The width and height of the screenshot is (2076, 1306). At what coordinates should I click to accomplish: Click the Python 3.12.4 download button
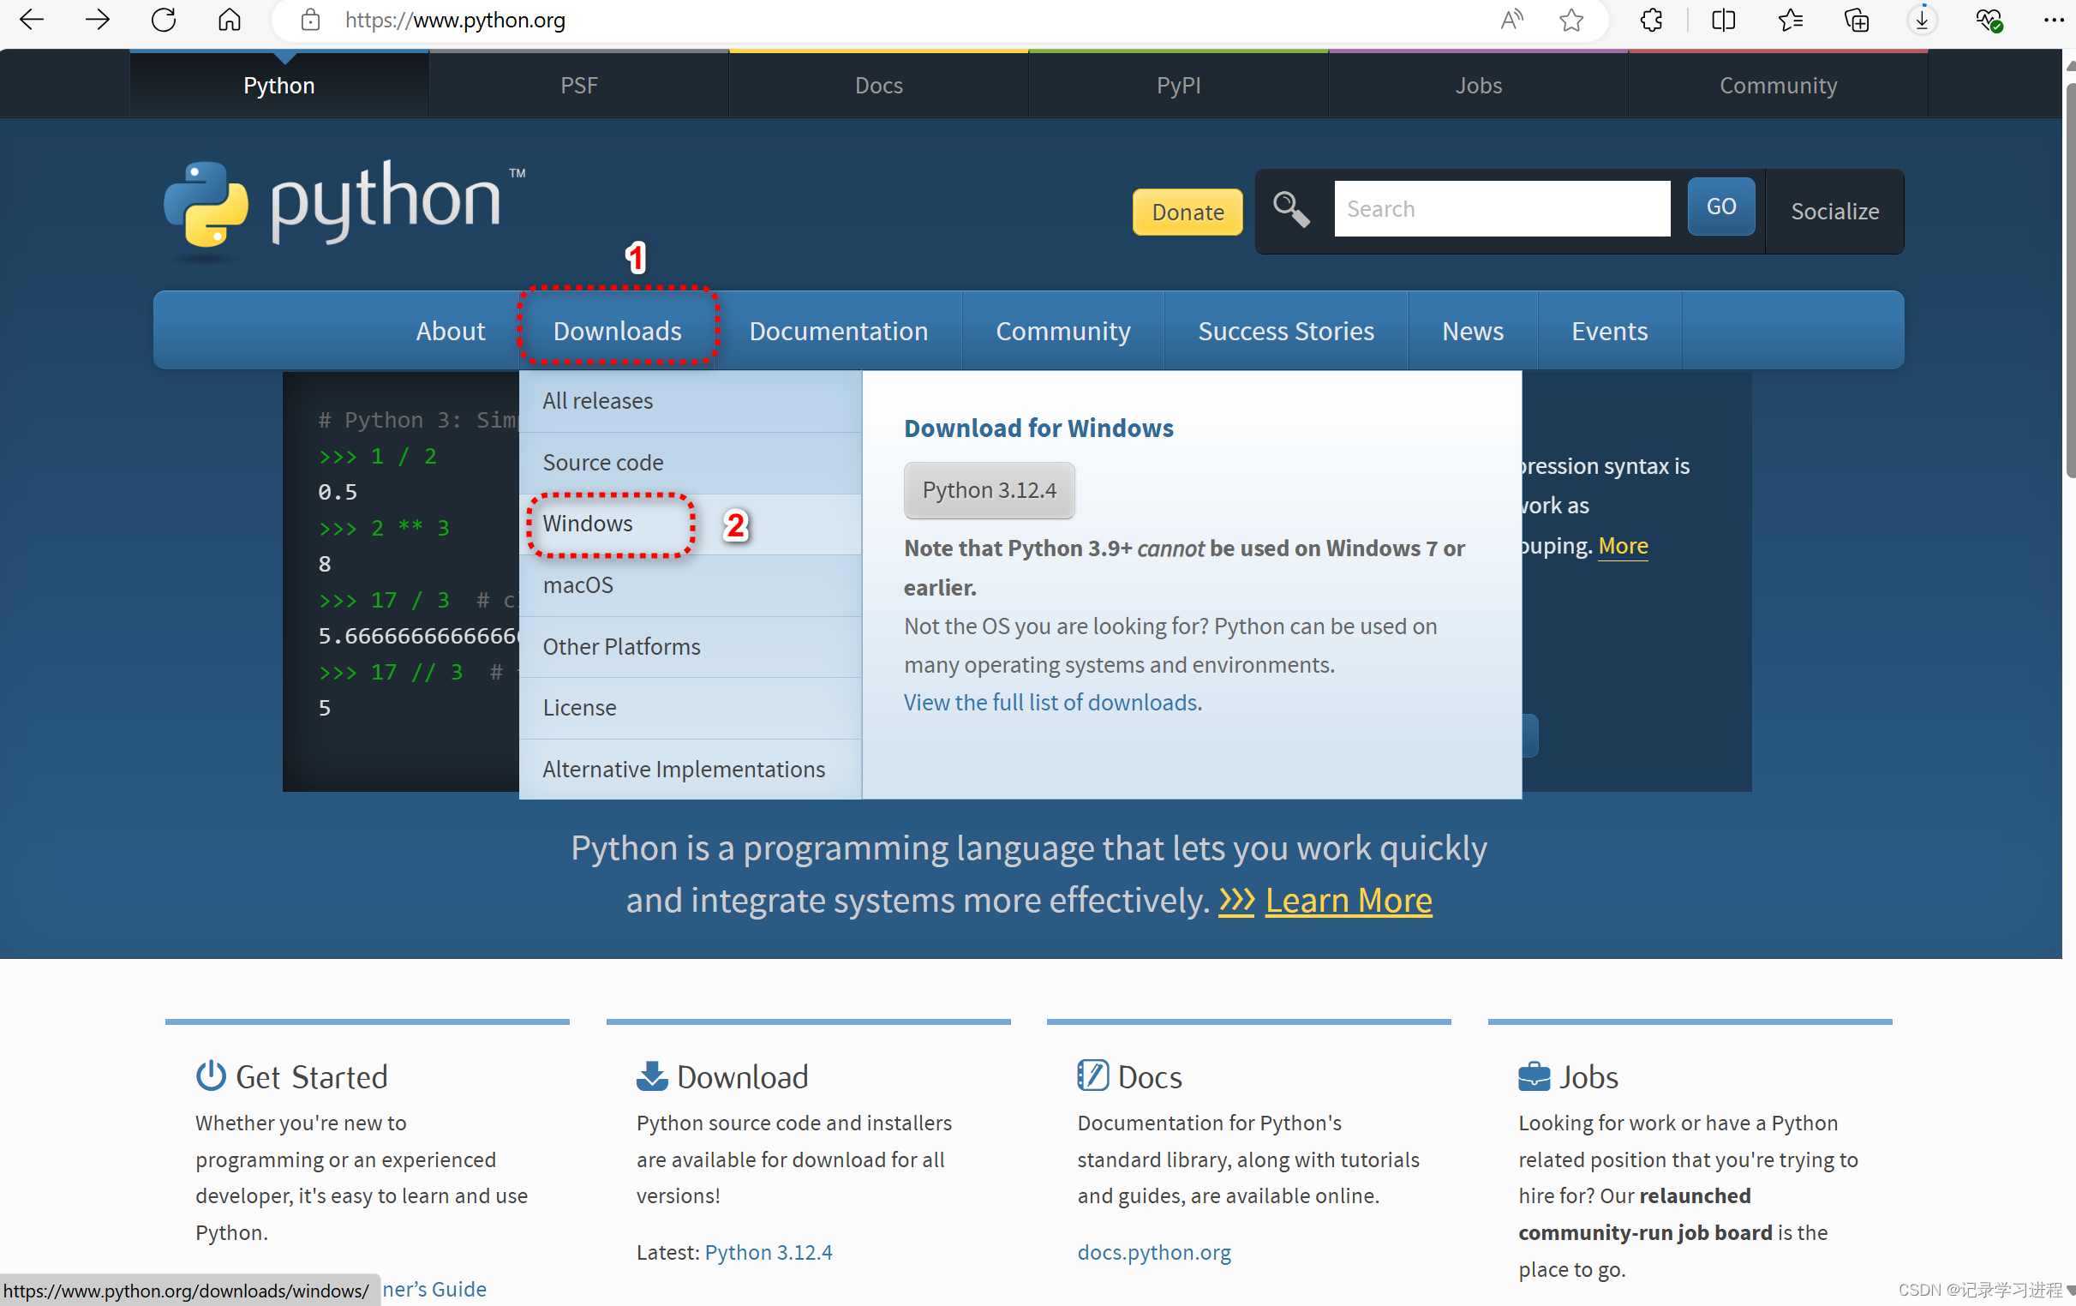(989, 489)
